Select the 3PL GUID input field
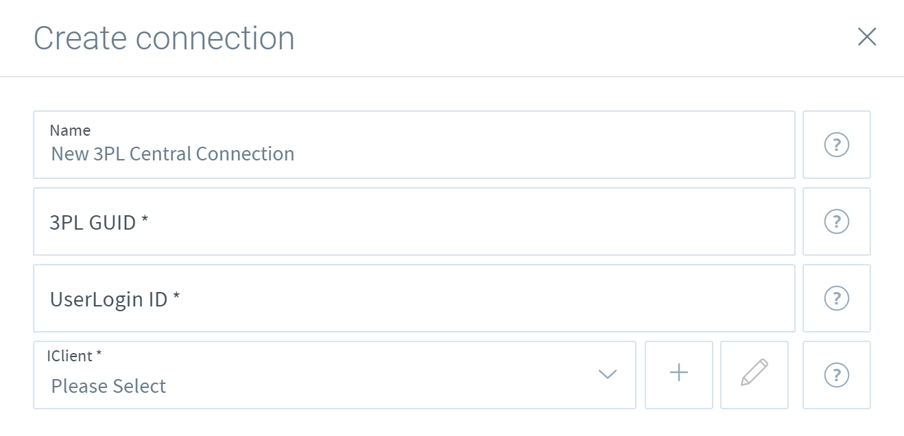The width and height of the screenshot is (904, 436). pyautogui.click(x=414, y=221)
